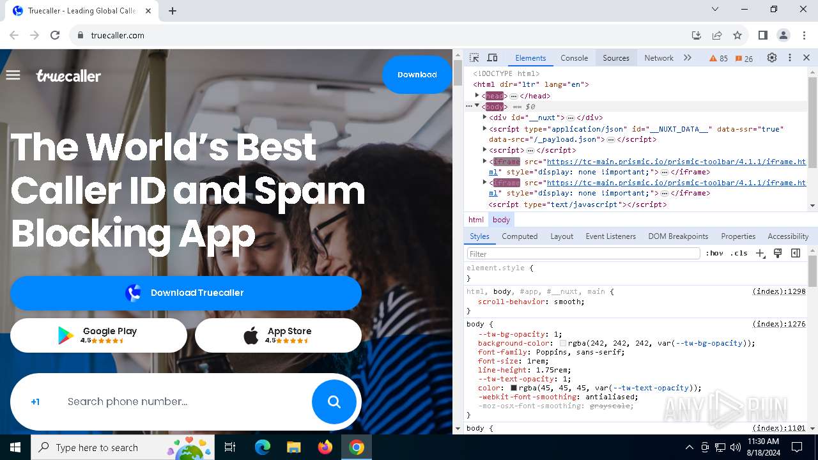
Task: Toggle .cls element classes panel
Action: 739,253
